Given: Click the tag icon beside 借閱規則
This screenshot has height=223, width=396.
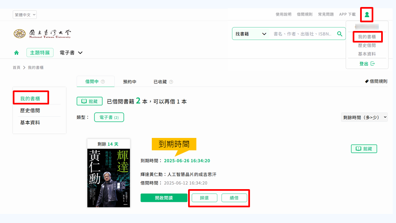Looking at the screenshot, I should 367,81.
